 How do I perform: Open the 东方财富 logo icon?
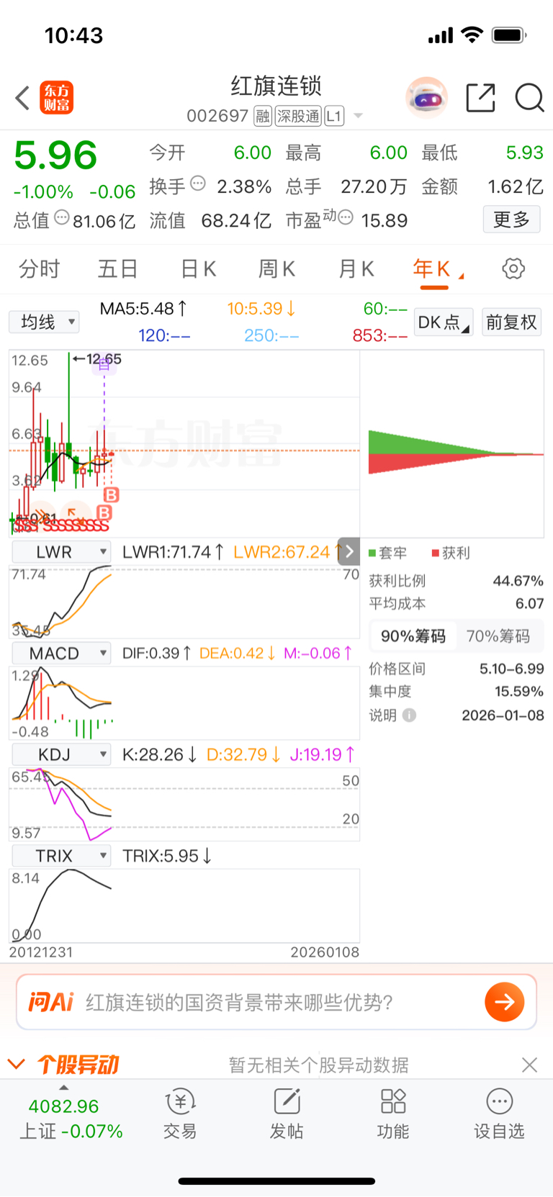[x=56, y=98]
